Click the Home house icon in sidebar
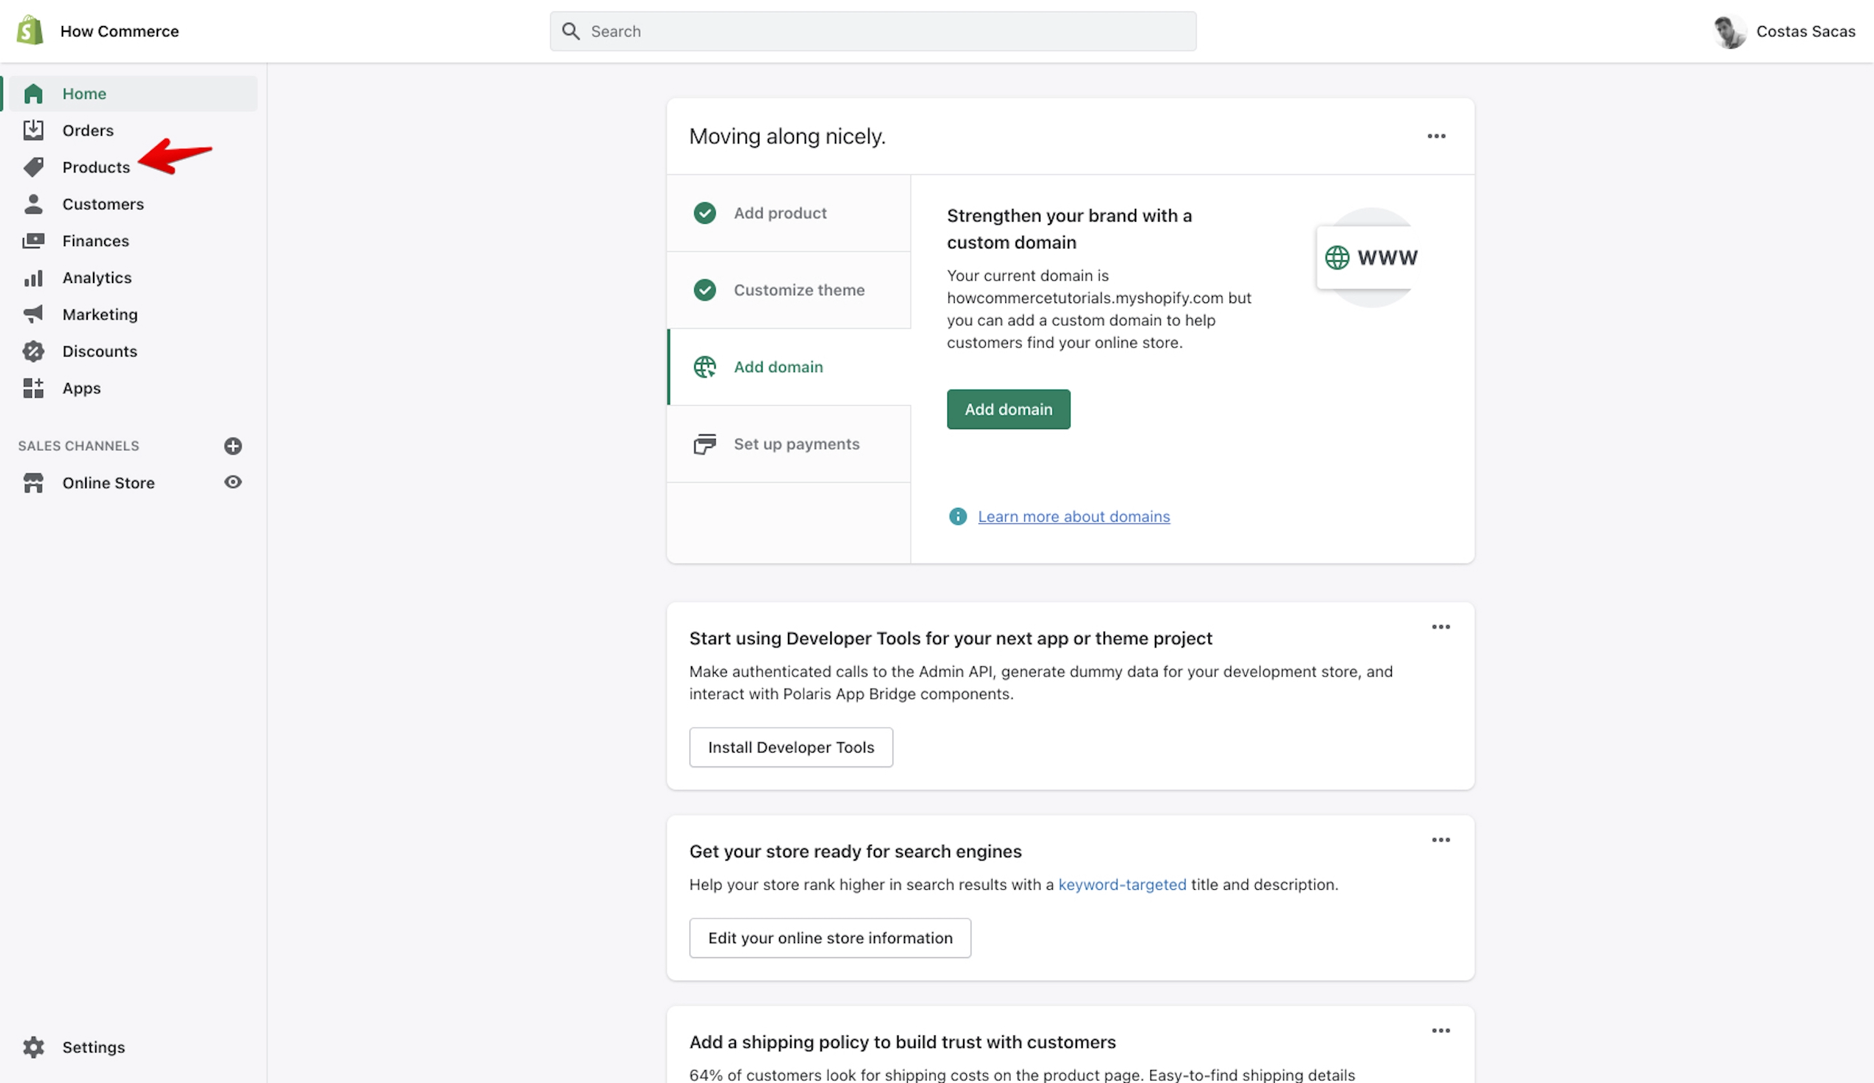The width and height of the screenshot is (1874, 1083). (x=33, y=94)
